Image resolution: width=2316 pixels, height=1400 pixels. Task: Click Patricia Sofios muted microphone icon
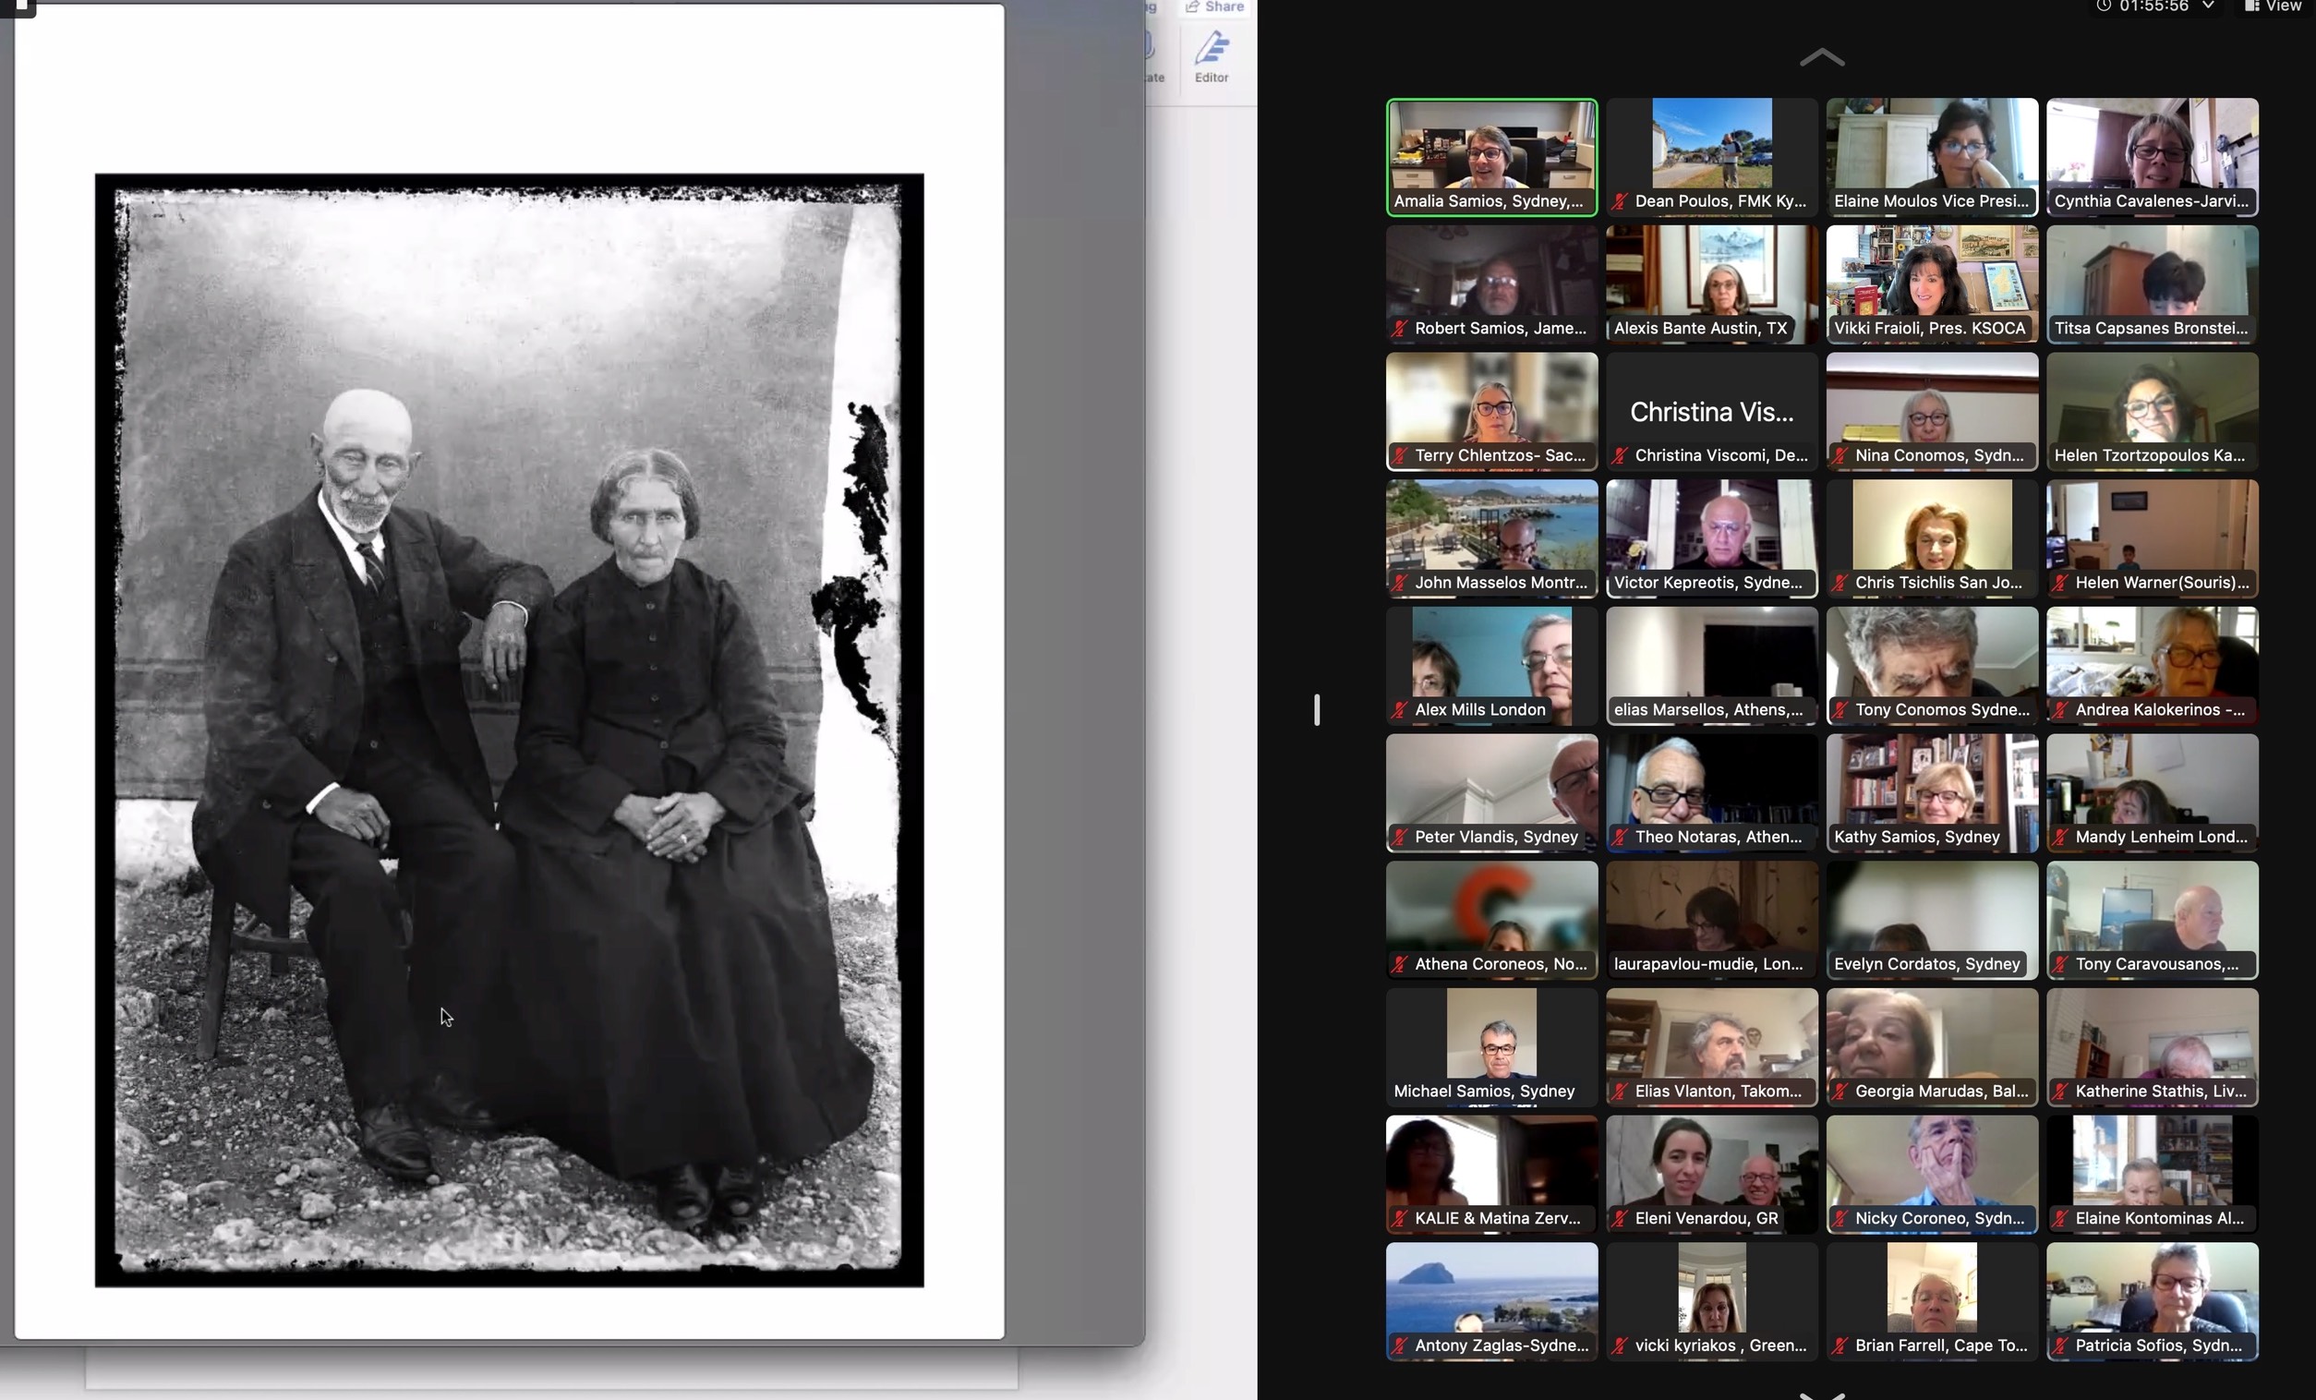pyautogui.click(x=2060, y=1346)
